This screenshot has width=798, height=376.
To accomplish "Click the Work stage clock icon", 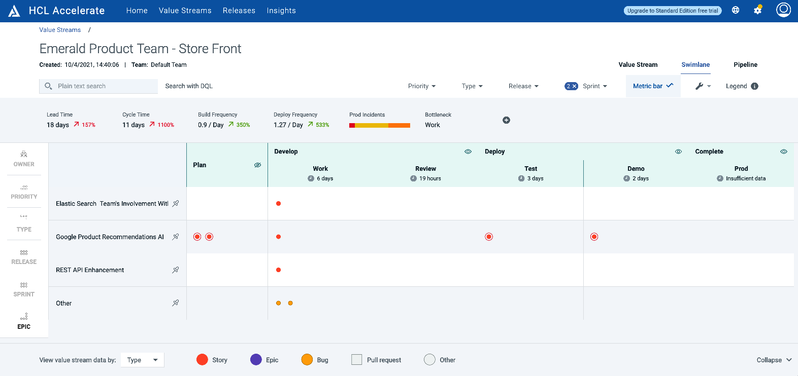I will [311, 178].
